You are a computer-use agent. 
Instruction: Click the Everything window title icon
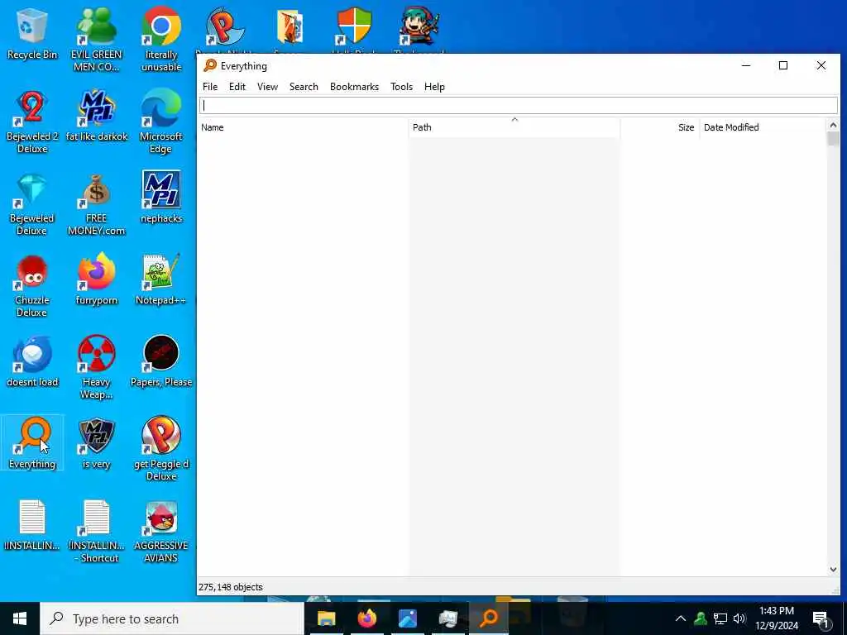[x=209, y=66]
